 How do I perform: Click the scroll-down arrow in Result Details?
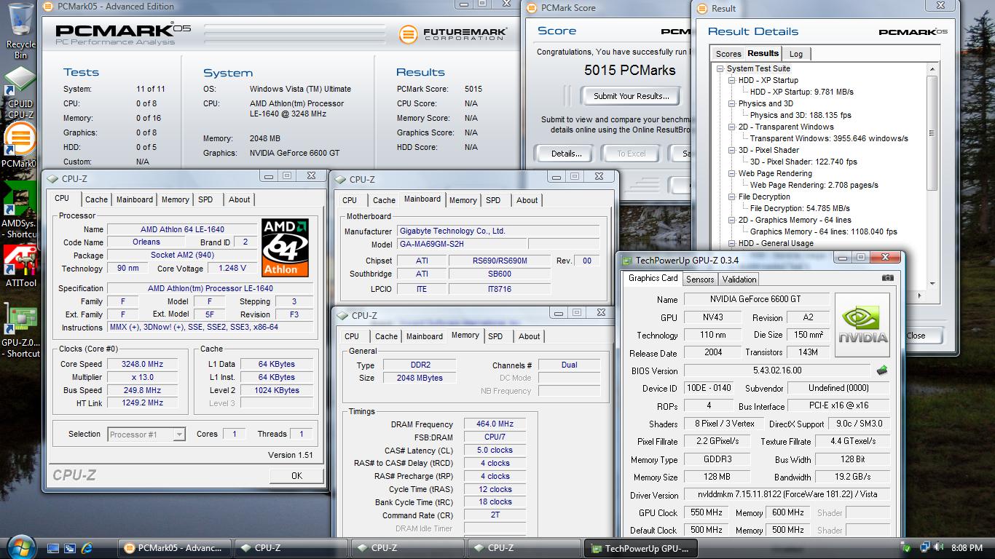(x=932, y=284)
